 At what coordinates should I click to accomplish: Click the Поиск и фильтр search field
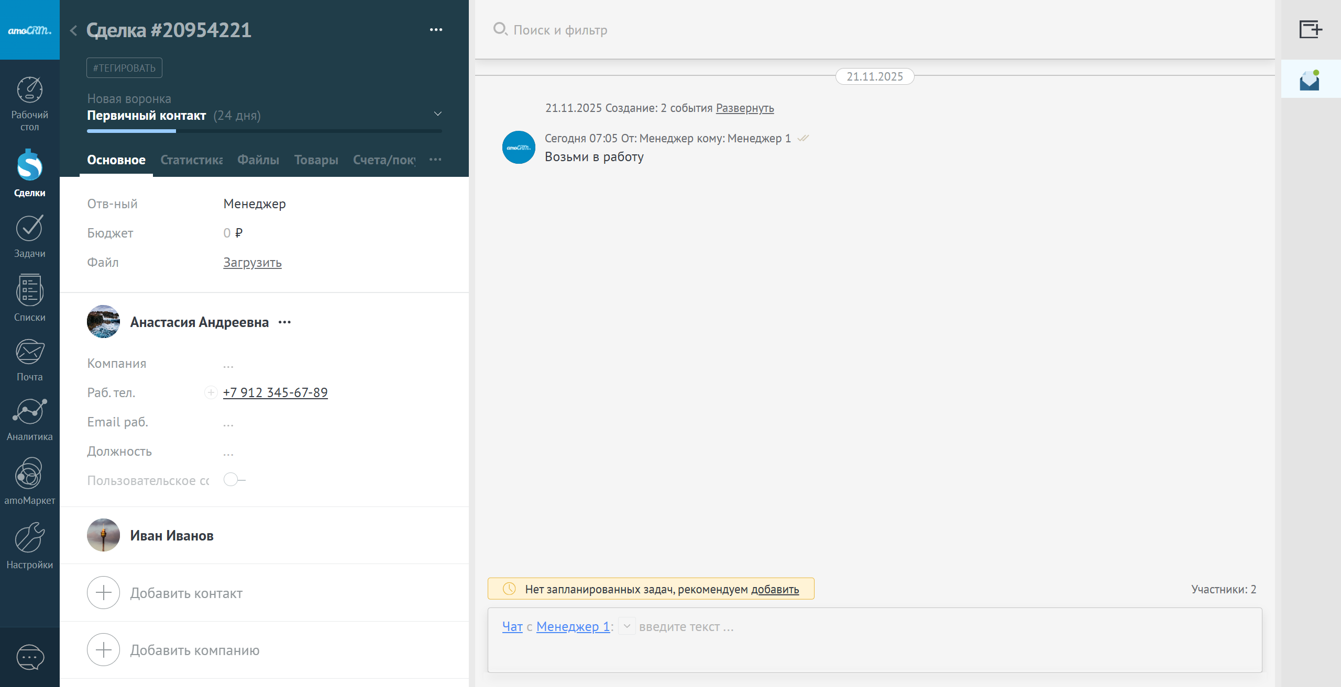pos(560,30)
